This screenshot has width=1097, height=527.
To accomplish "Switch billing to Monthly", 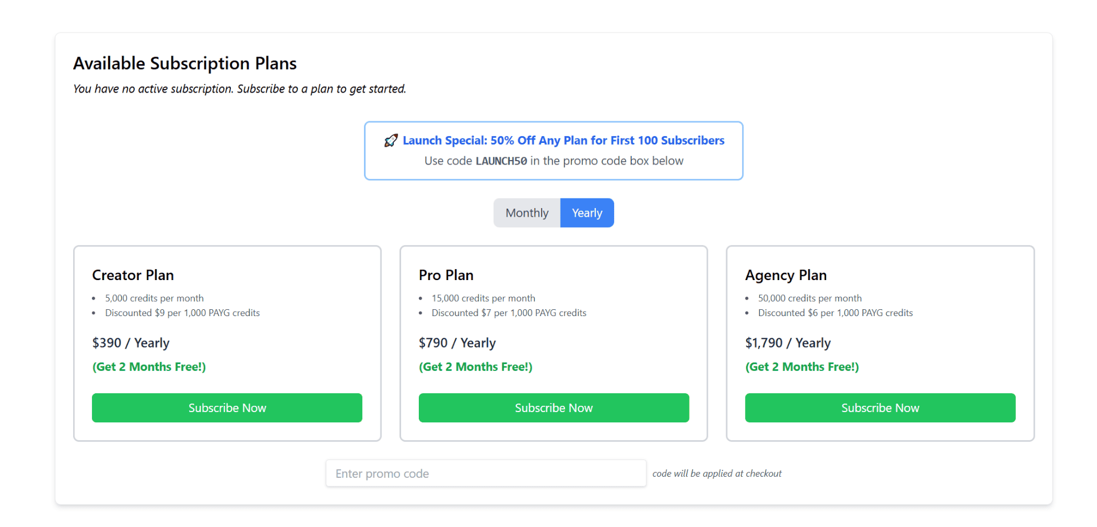I will [527, 213].
